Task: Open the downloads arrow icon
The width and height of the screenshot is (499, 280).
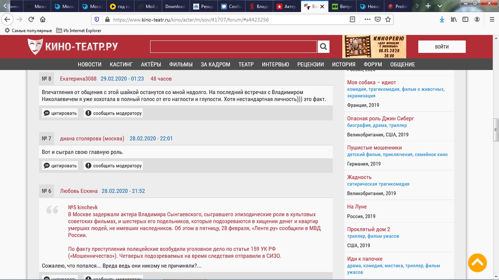Action: click(x=442, y=19)
